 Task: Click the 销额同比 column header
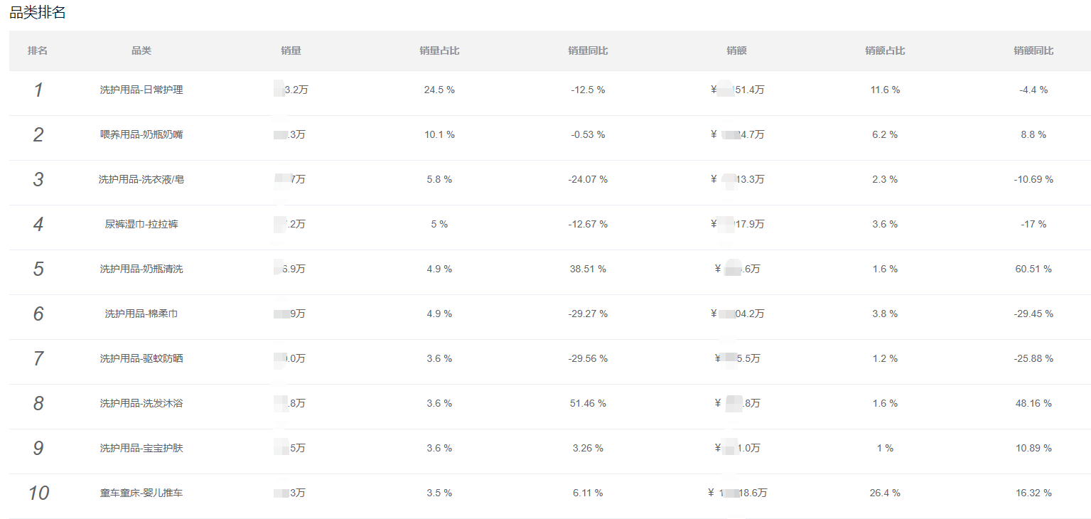click(x=1033, y=50)
